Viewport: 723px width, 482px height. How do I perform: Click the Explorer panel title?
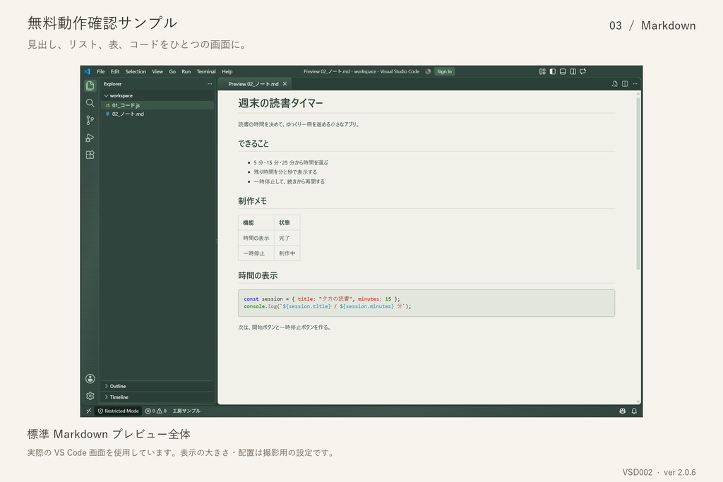[x=112, y=84]
